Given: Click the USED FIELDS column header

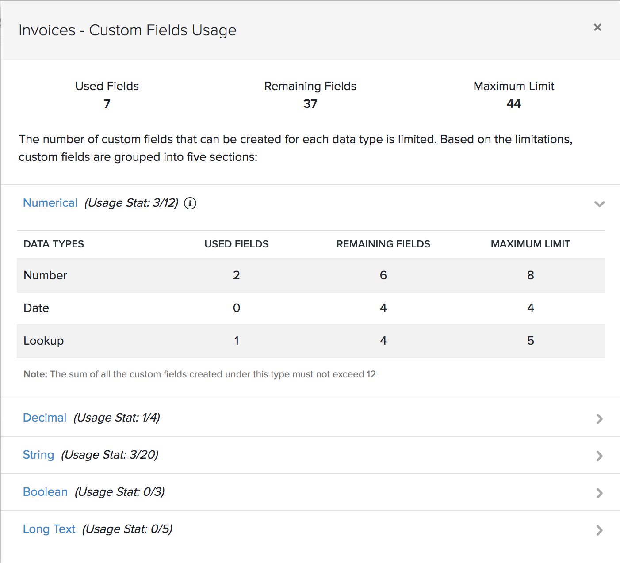Looking at the screenshot, I should tap(236, 244).
